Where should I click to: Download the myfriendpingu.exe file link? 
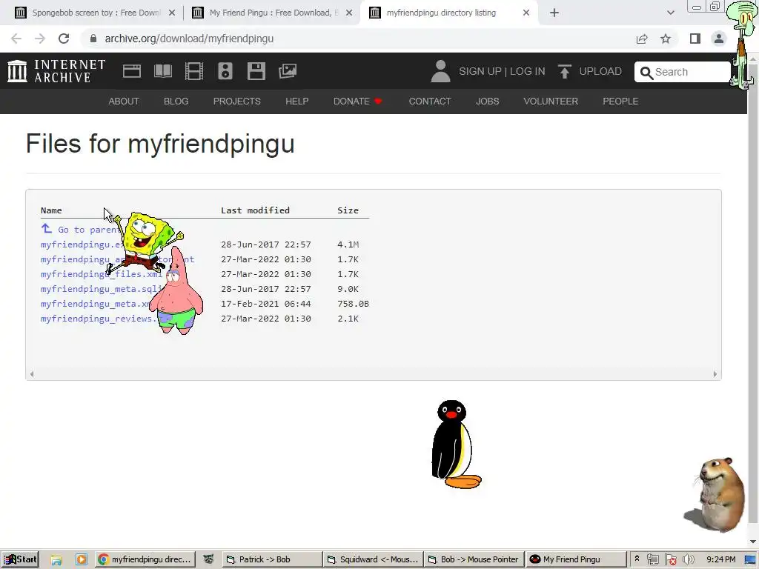[x=80, y=244]
